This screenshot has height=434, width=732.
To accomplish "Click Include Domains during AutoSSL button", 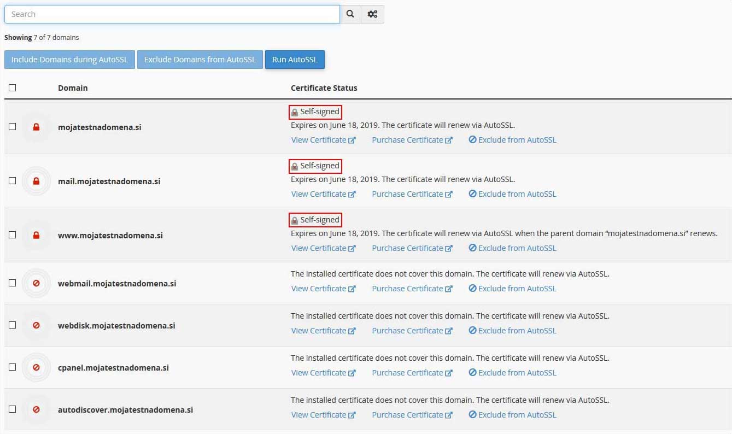I will (x=69, y=60).
